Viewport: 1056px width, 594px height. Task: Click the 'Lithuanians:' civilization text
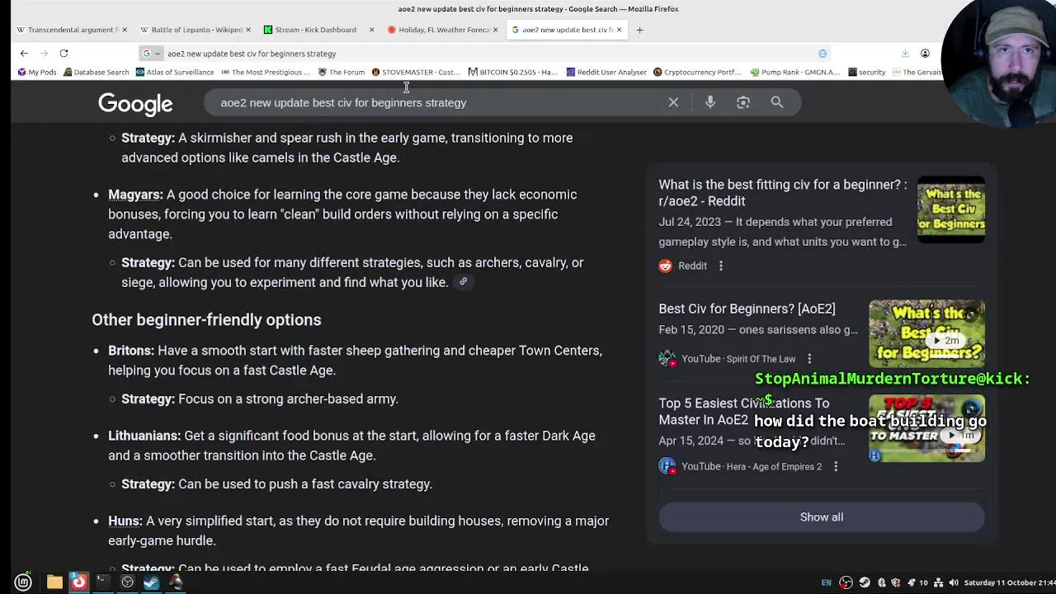144,436
